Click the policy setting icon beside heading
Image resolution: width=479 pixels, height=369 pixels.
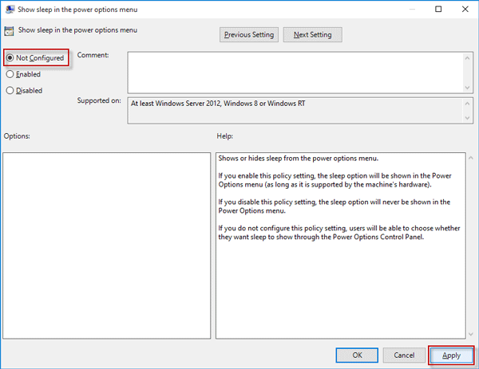[x=9, y=31]
